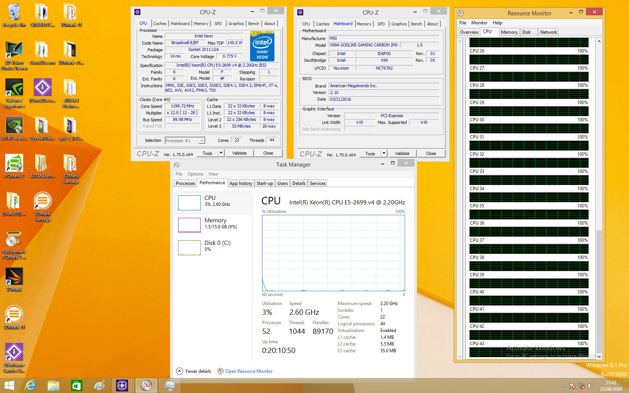
Task: Open the Guru3D.com folder icon
Action: [42, 53]
